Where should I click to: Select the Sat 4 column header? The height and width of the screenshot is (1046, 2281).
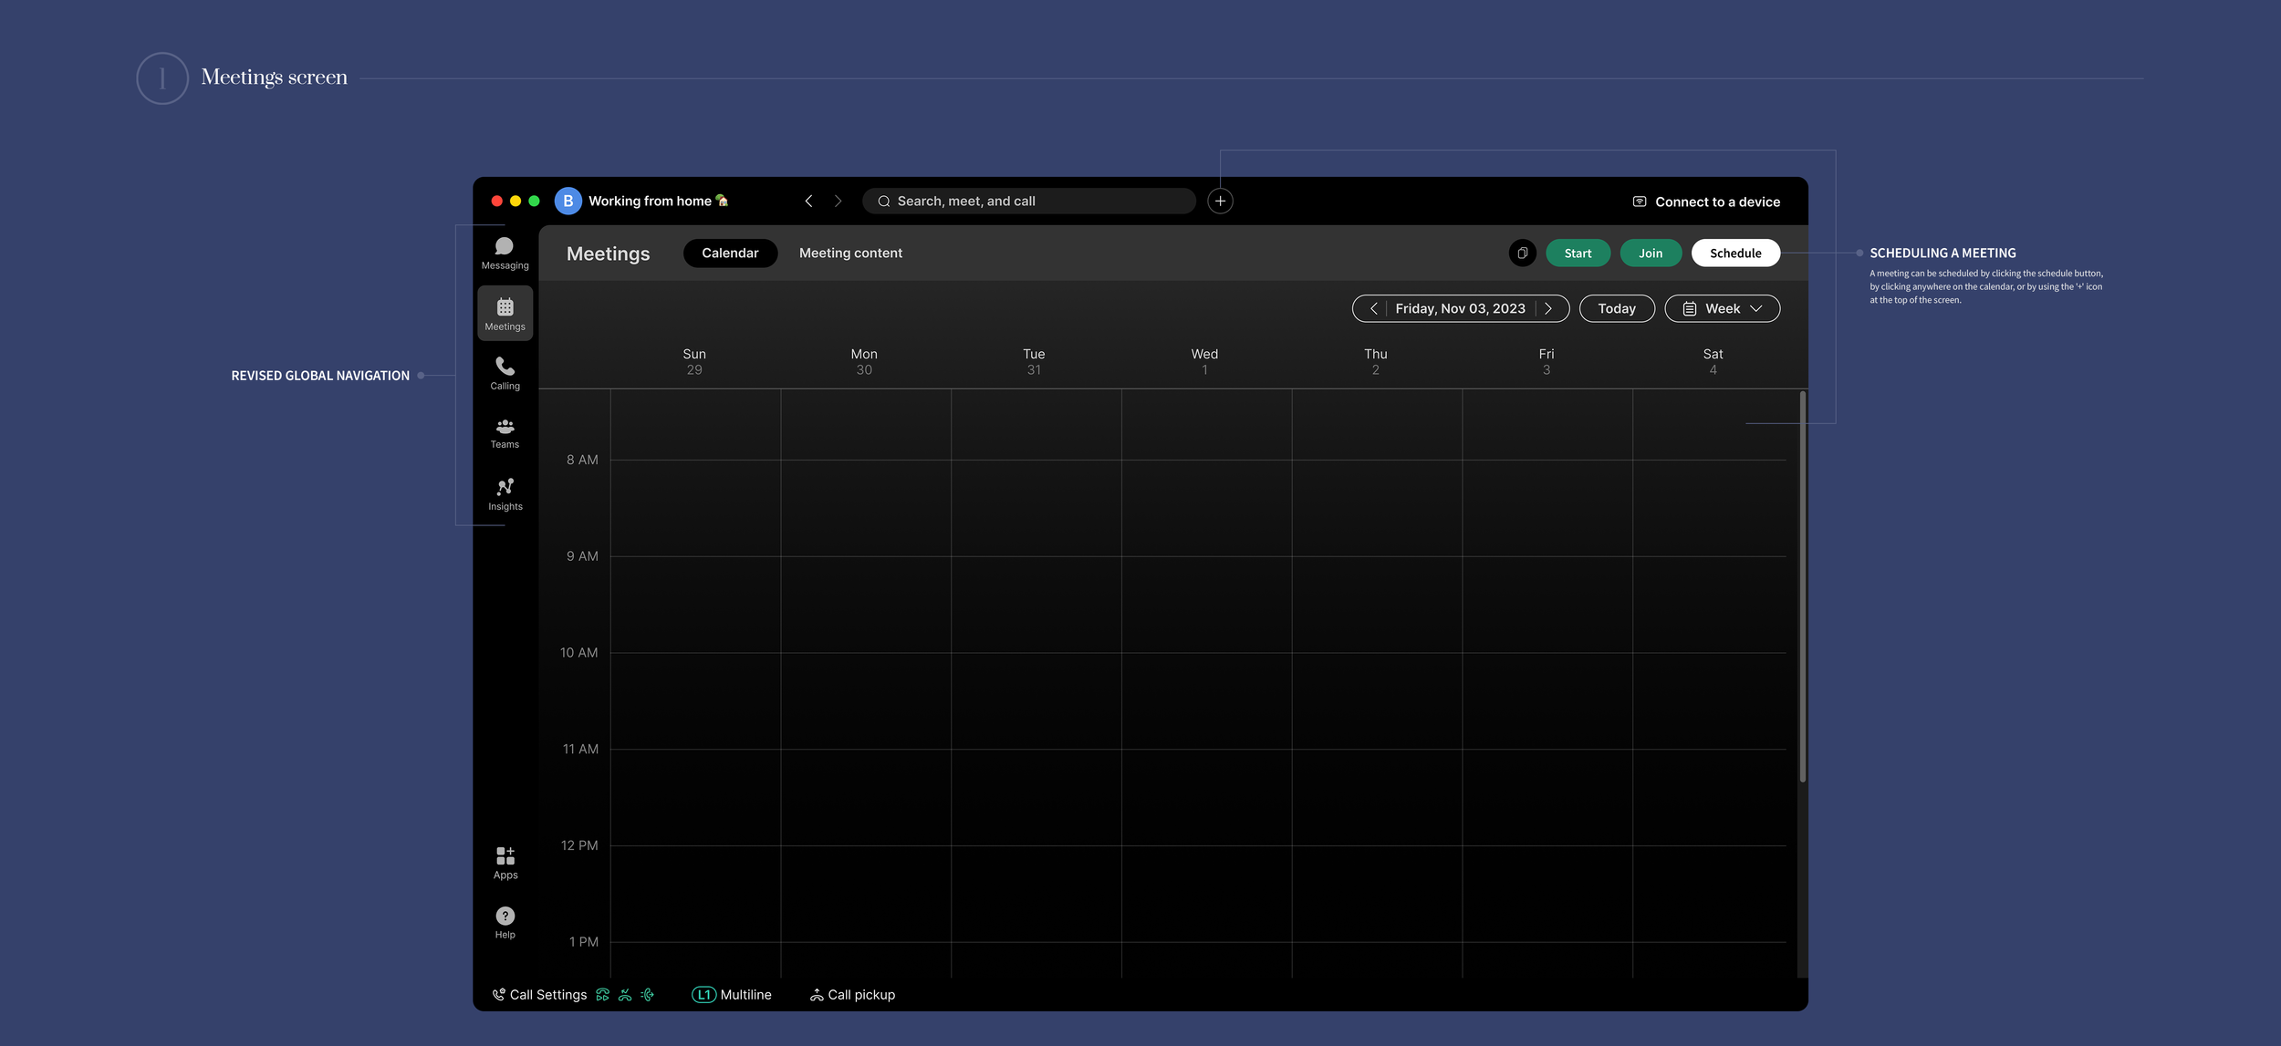[1713, 361]
